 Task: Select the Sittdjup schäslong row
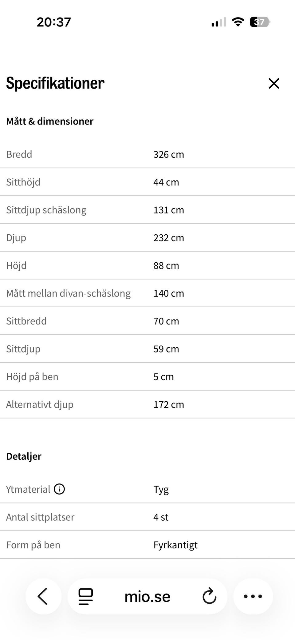click(147, 210)
